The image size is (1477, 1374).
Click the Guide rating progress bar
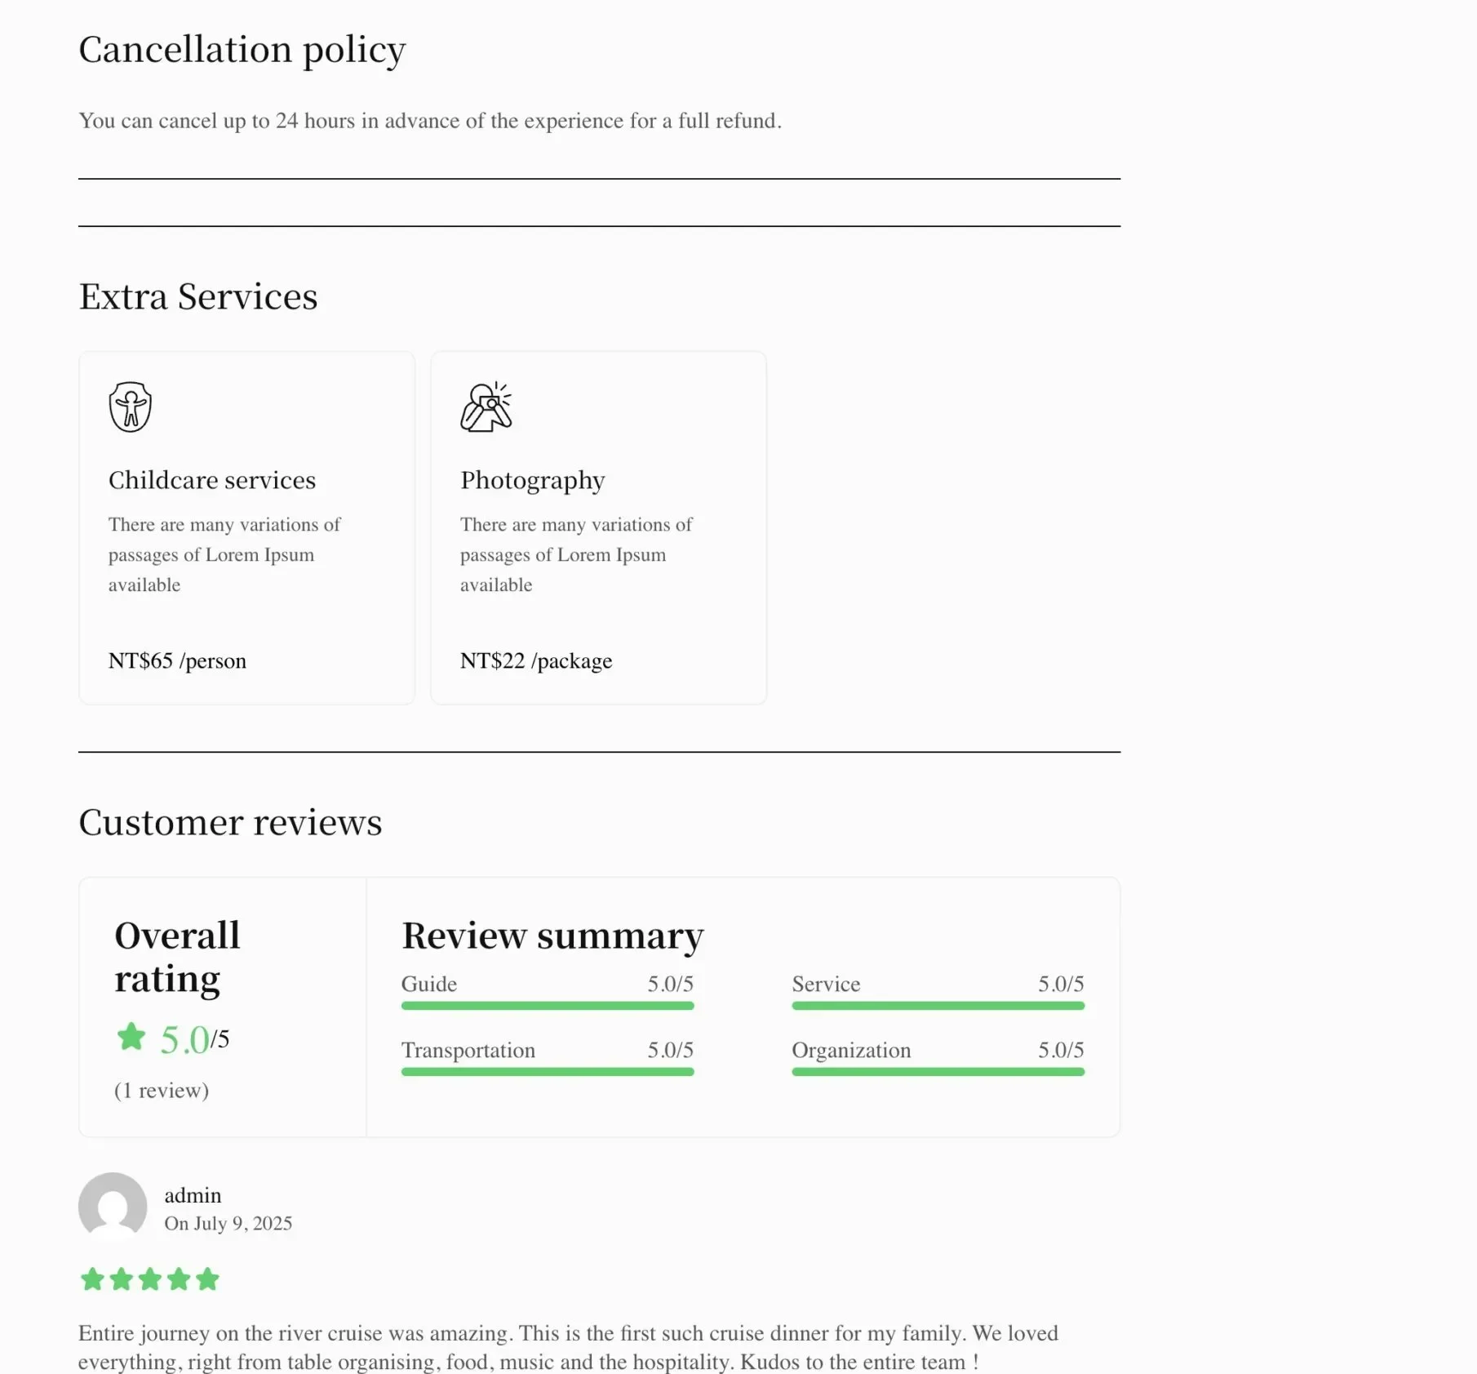click(x=548, y=1006)
